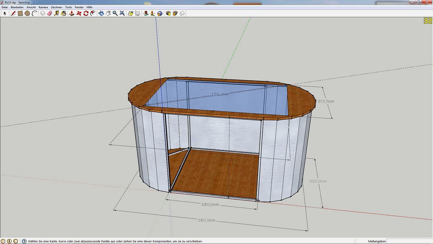This screenshot has width=433, height=244.
Task: Pick the Line pencil tool
Action: pyautogui.click(x=13, y=14)
